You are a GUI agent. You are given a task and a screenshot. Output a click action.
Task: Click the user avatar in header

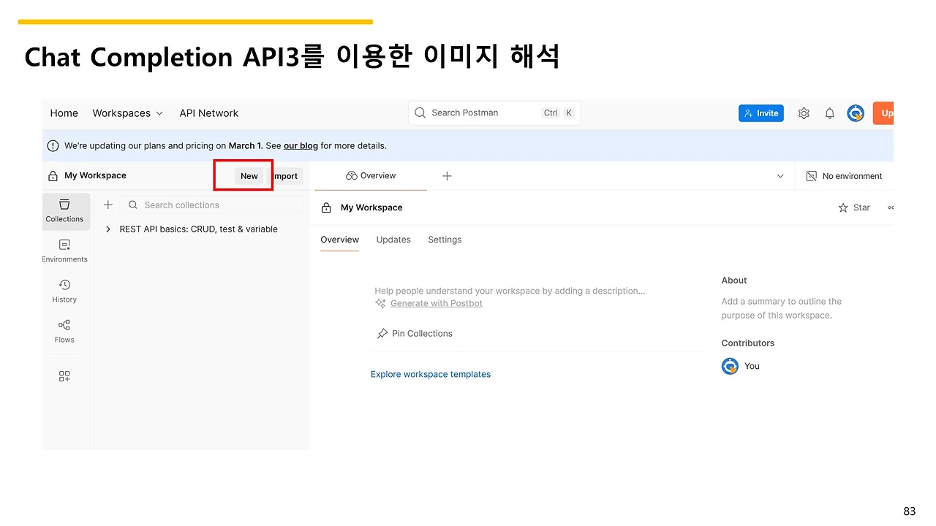(x=856, y=113)
